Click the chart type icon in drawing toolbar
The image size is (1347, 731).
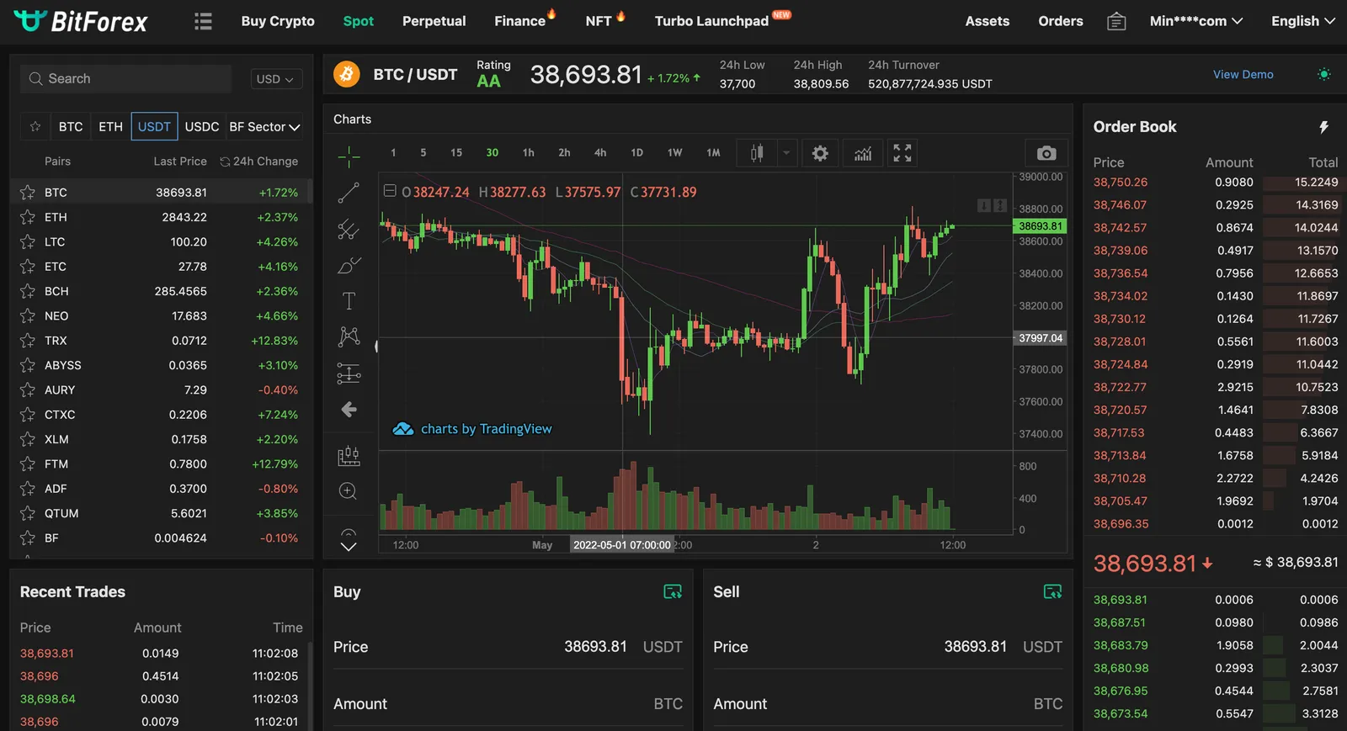pyautogui.click(x=349, y=456)
